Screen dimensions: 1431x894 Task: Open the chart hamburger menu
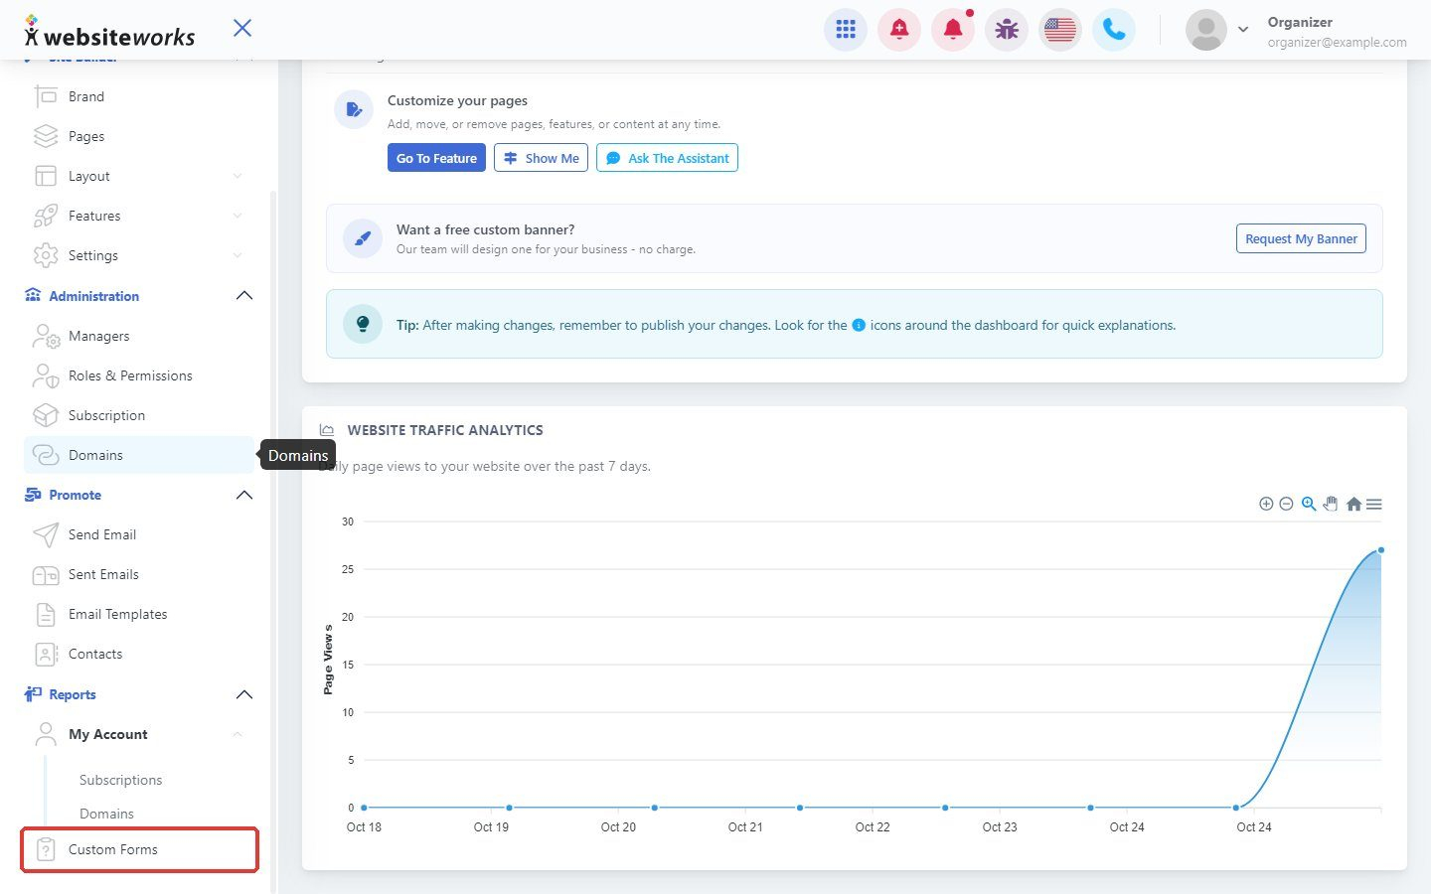[1374, 504]
